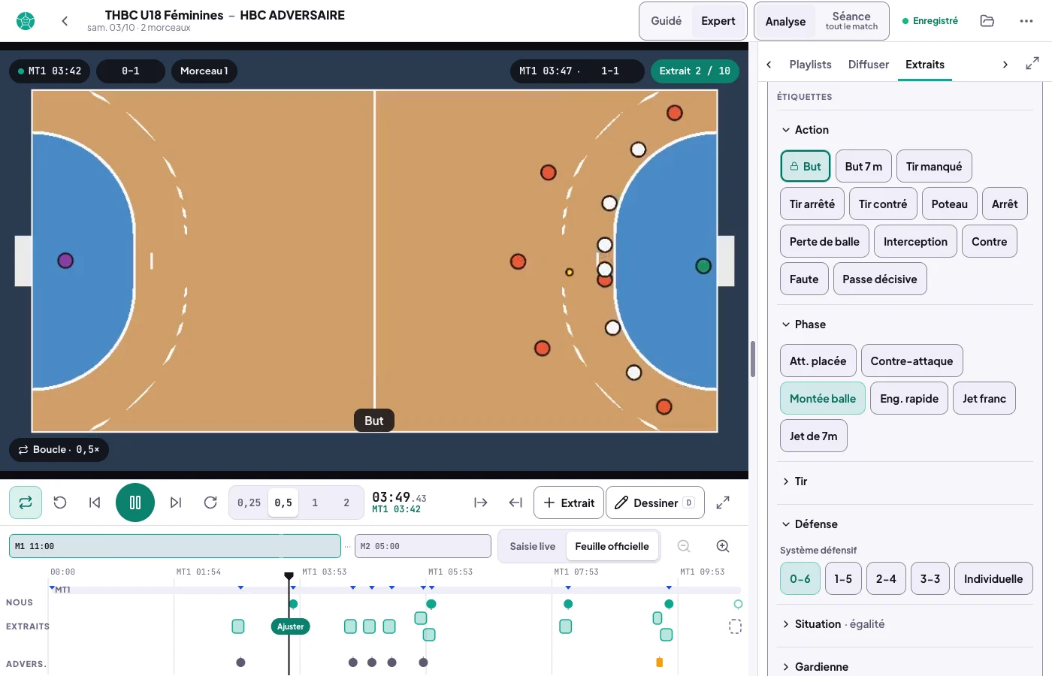Collapse the Phase section

tap(804, 324)
